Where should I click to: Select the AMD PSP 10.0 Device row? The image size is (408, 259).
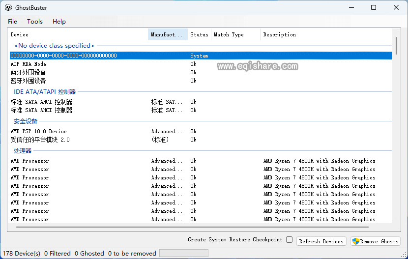(x=38, y=131)
